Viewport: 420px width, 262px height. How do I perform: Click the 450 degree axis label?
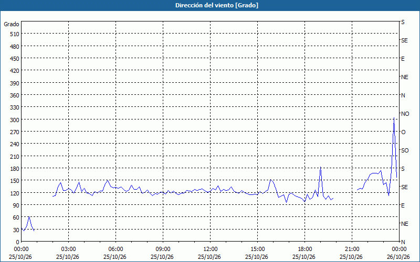[x=15, y=59]
